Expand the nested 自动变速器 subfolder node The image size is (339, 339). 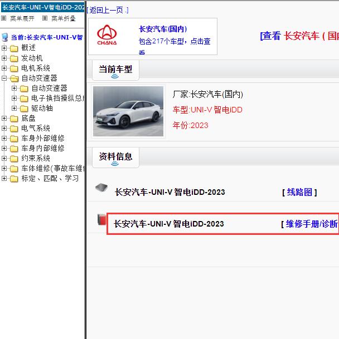point(14,88)
